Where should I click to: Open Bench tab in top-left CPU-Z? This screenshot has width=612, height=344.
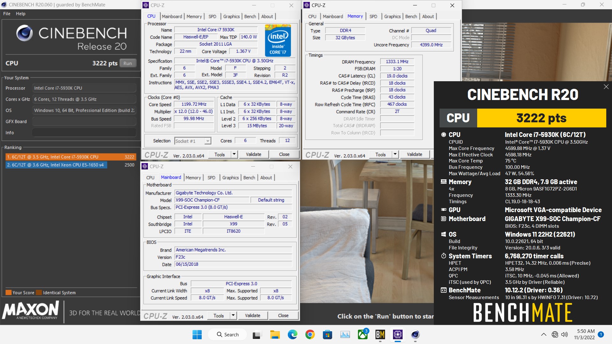(x=250, y=17)
